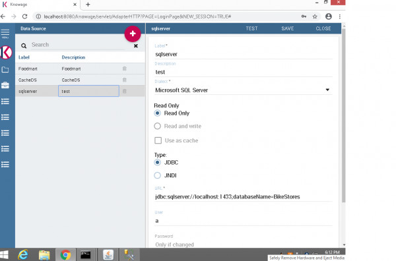Select the Foodmart row
The image size is (396, 261).
point(80,69)
